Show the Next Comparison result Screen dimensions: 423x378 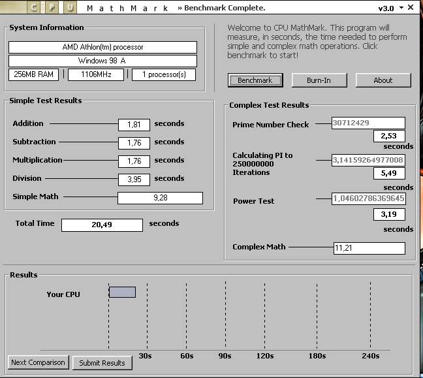pyautogui.click(x=39, y=362)
